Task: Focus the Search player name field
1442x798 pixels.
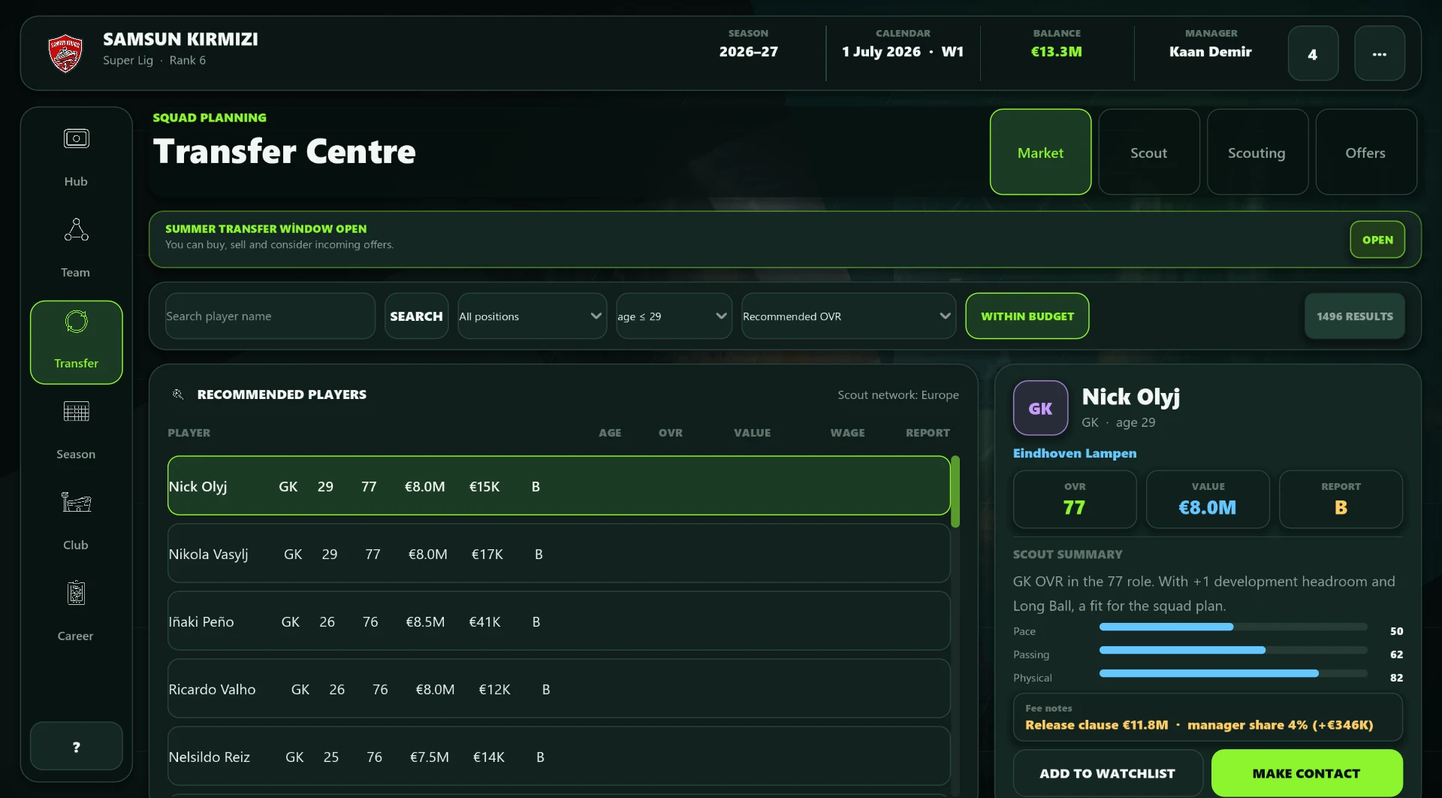Action: 270,316
